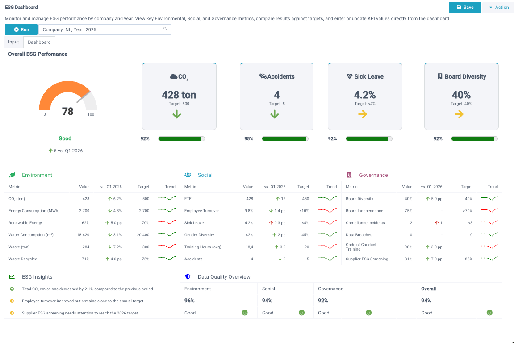Click the ESG Insights chart icon
The image size is (514, 343).
(12, 277)
